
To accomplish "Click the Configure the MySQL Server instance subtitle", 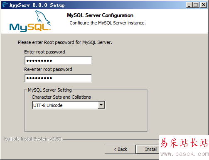I will pos(108,23).
